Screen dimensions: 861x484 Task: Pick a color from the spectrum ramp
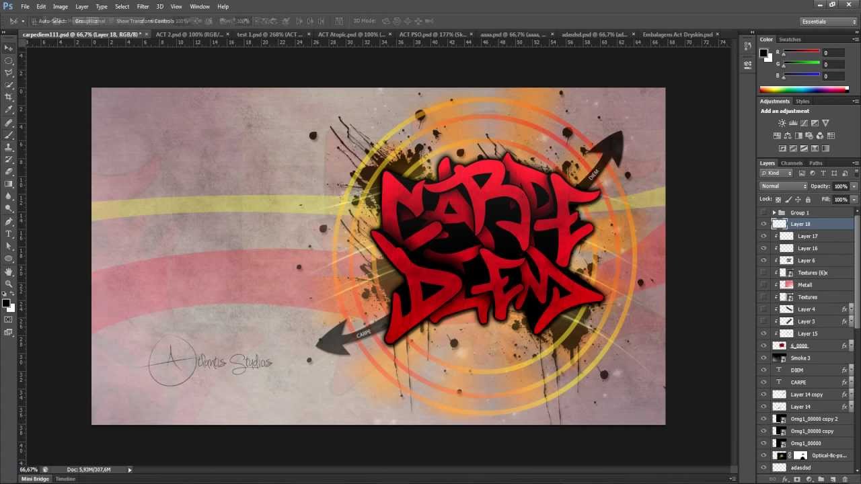804,89
